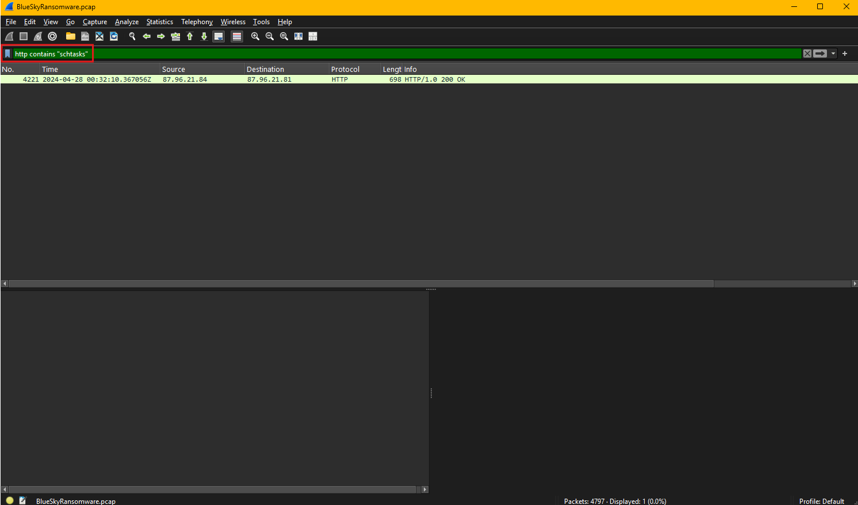Image resolution: width=858 pixels, height=505 pixels.
Task: Go to previous packet with left arrow
Action: pos(147,36)
